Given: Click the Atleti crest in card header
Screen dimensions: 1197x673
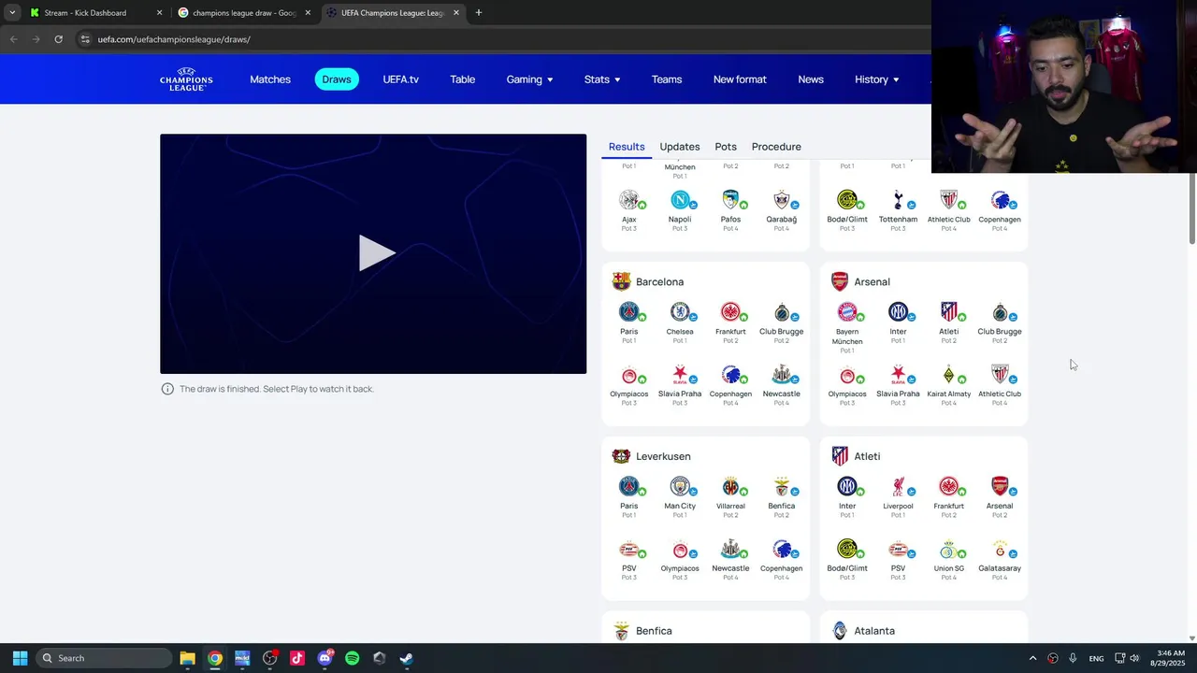Looking at the screenshot, I should pos(840,456).
